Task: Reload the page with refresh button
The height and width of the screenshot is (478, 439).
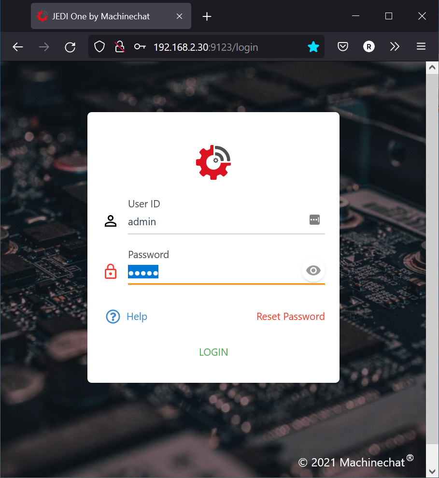Action: click(70, 47)
